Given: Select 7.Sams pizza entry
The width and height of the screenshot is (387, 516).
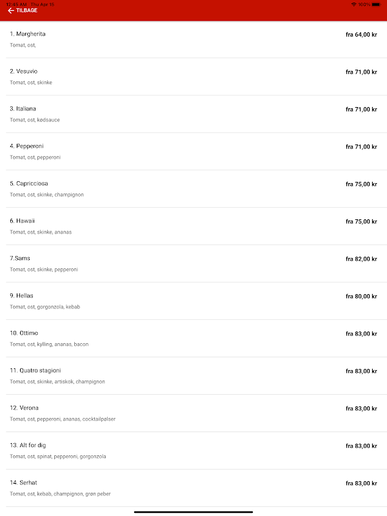Looking at the screenshot, I should point(19,258).
